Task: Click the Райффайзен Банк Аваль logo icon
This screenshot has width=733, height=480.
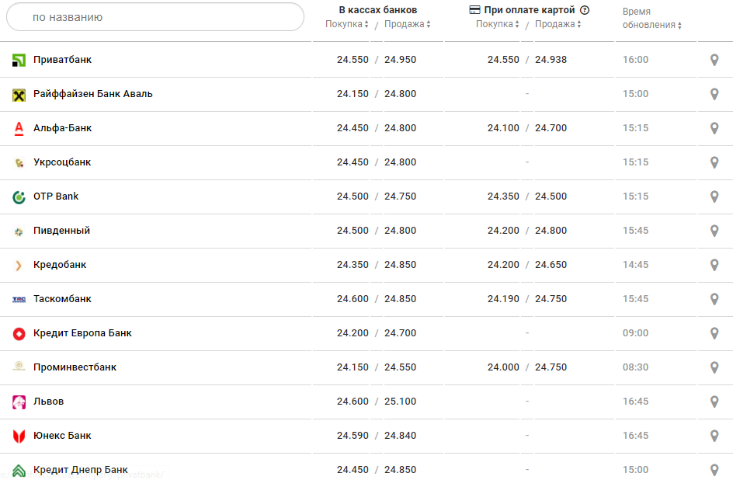Action: (19, 95)
